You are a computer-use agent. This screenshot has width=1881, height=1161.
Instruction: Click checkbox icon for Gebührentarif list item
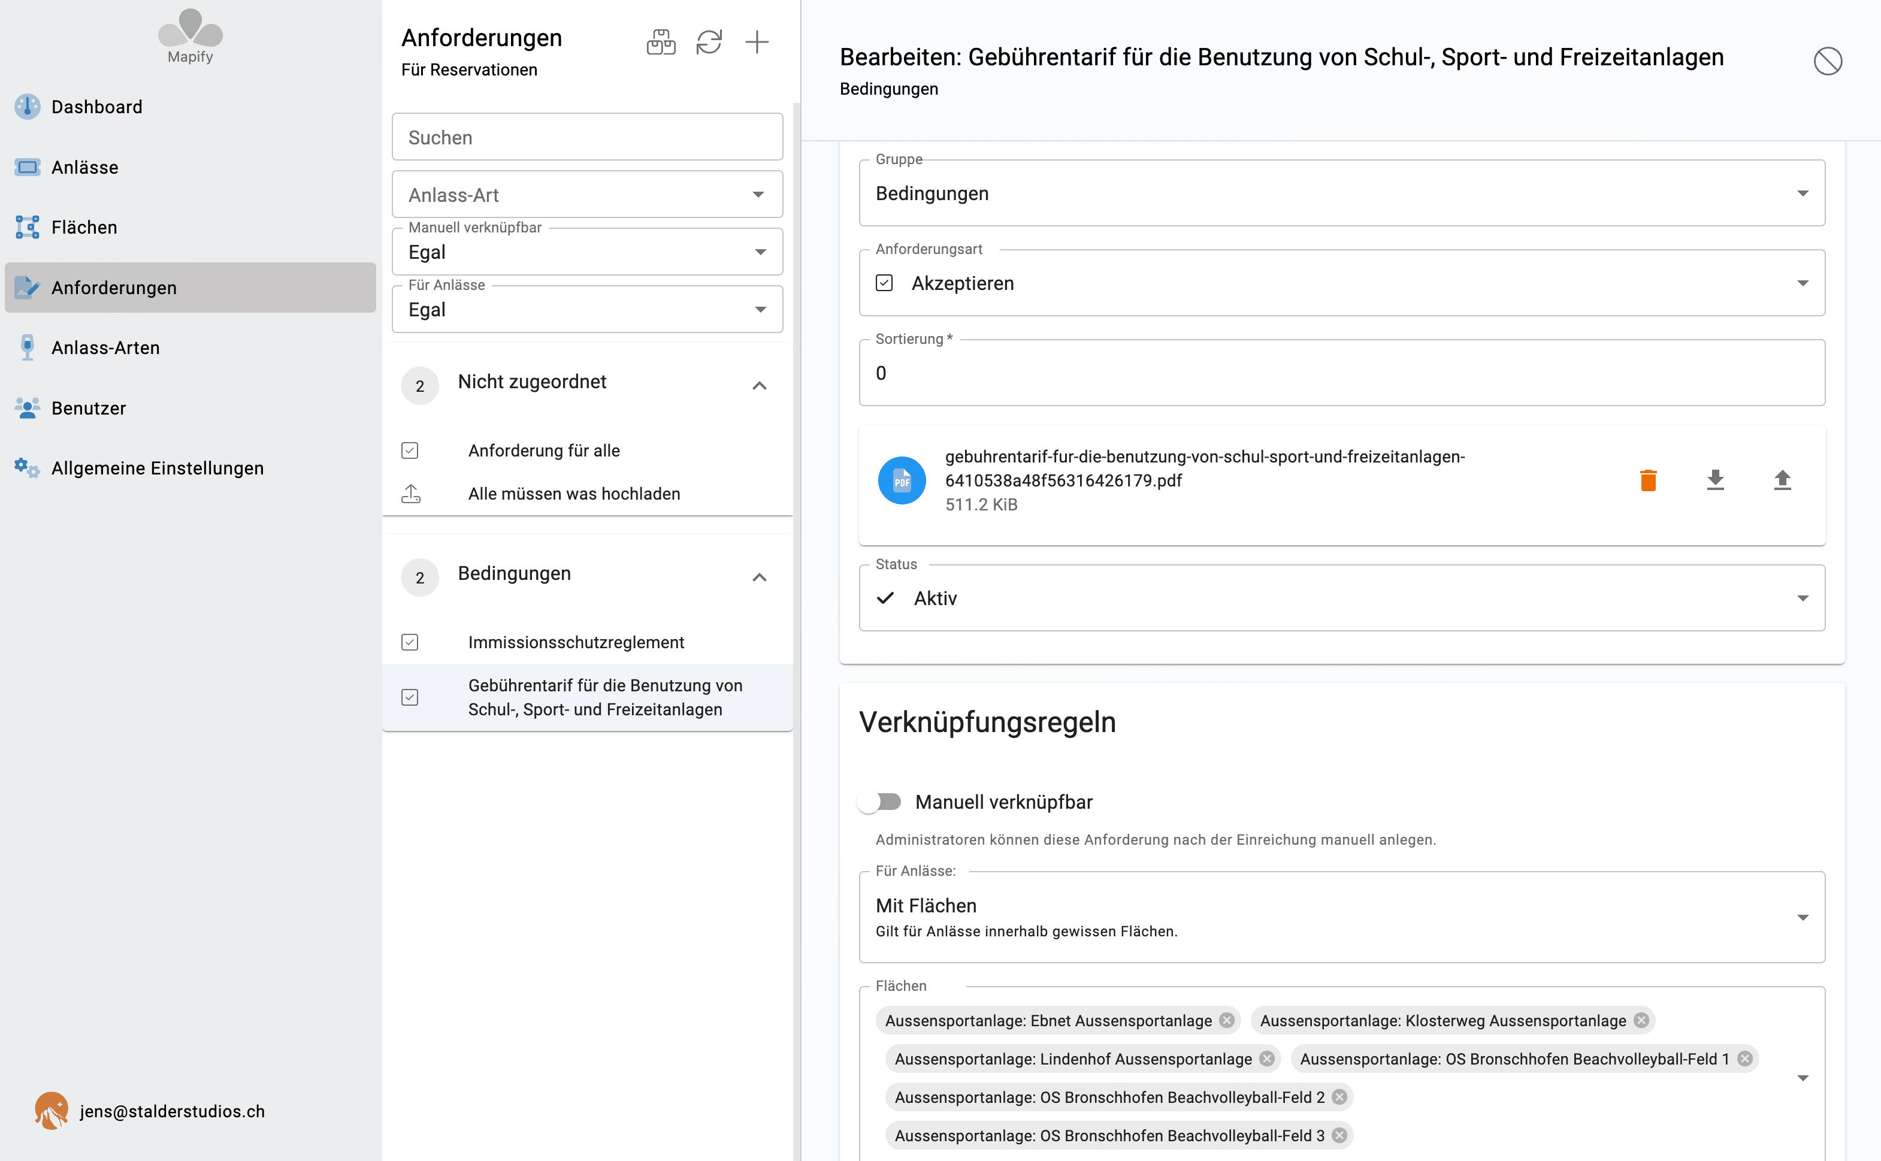pyautogui.click(x=410, y=697)
